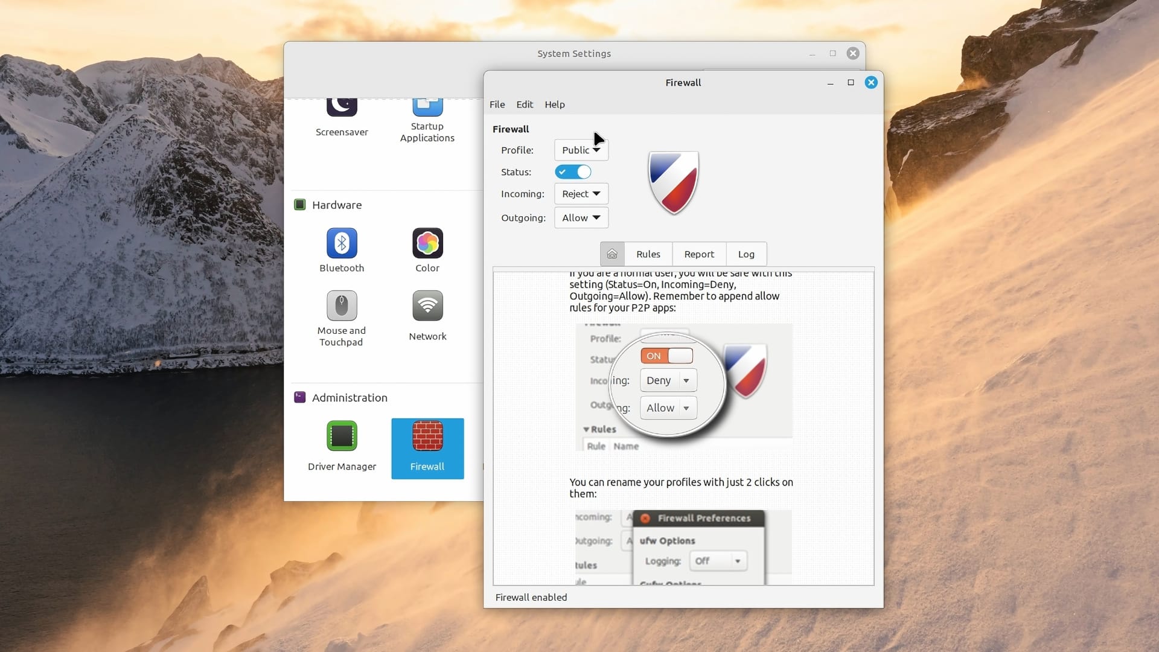This screenshot has width=1159, height=652.
Task: Open the File menu
Action: 497,104
